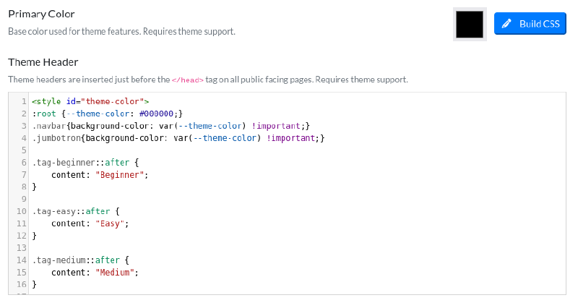Click line number 13 in the gutter
The height and width of the screenshot is (303, 578).
tap(22, 248)
